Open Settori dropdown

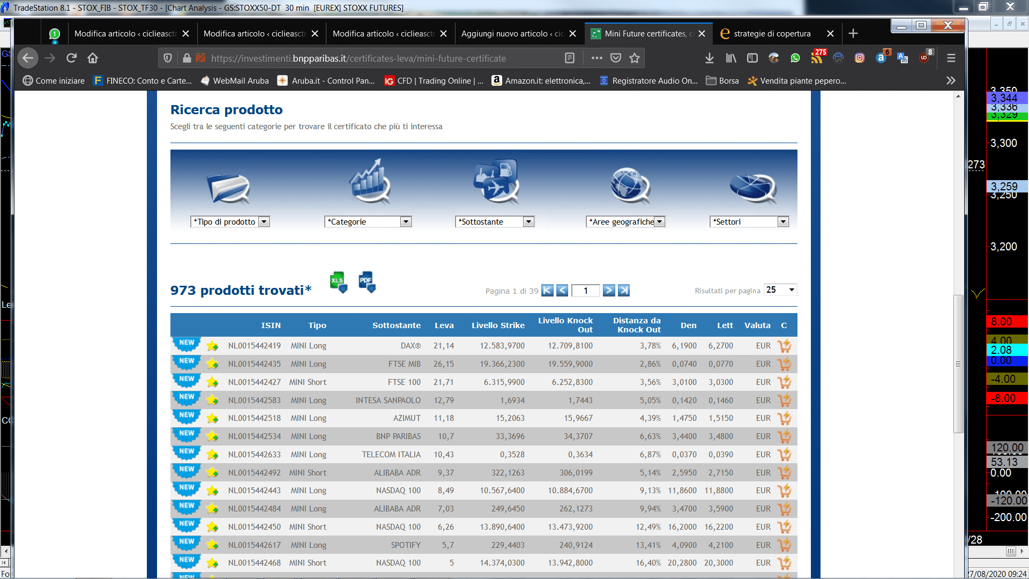[749, 222]
